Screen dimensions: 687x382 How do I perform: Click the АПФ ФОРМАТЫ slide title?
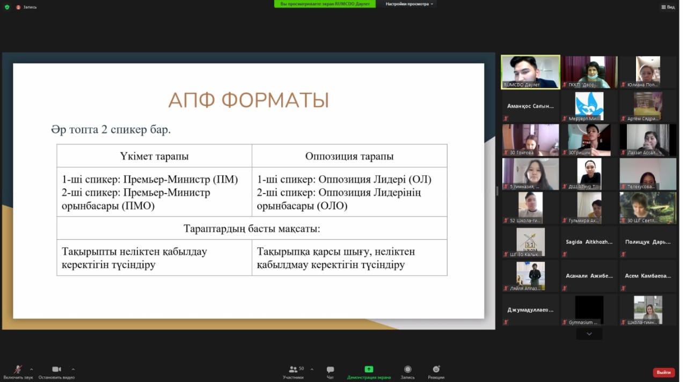click(249, 100)
